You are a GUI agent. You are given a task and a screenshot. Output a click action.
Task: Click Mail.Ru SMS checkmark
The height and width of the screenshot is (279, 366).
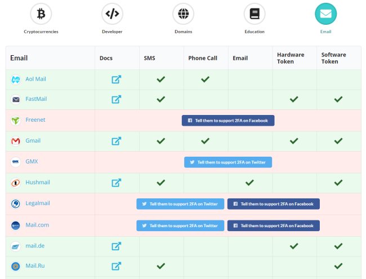[161, 266]
